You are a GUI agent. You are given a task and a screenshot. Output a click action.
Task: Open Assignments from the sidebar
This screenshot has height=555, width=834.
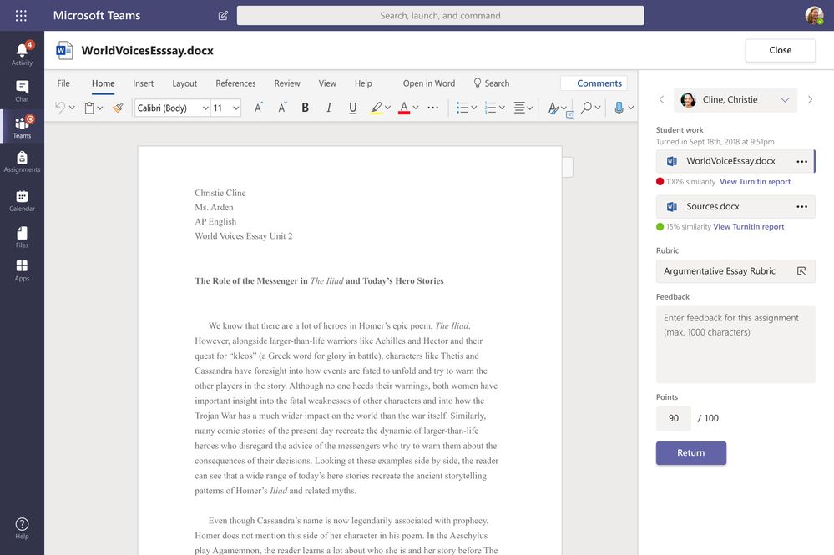[x=22, y=162]
